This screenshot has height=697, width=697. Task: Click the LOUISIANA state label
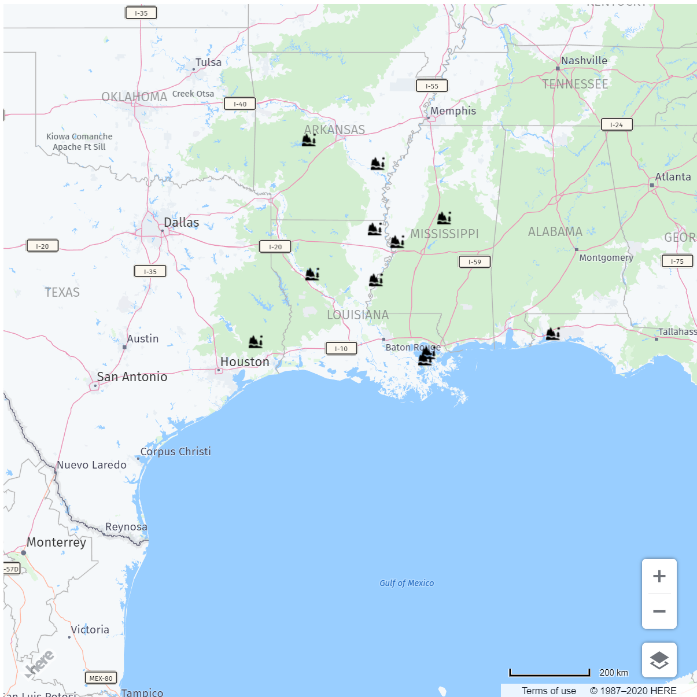click(x=358, y=315)
